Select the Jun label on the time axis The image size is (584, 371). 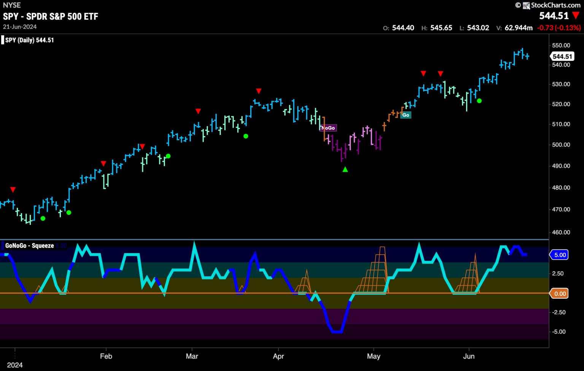[469, 356]
